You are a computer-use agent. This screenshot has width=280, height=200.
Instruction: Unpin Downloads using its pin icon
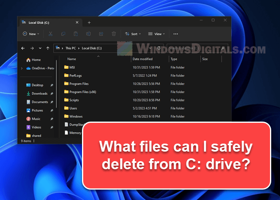pyautogui.click(x=52, y=94)
